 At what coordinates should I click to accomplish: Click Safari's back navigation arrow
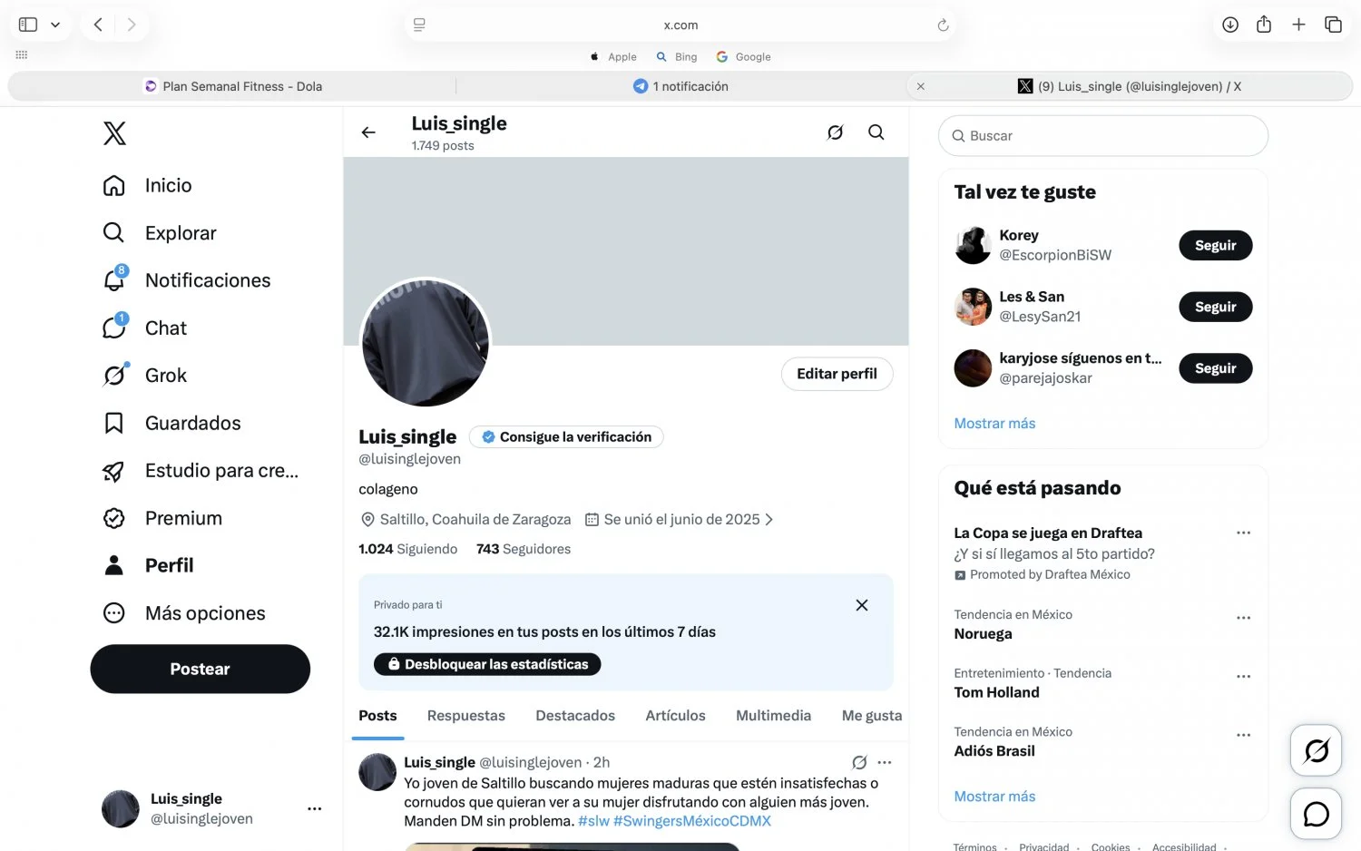coord(98,24)
